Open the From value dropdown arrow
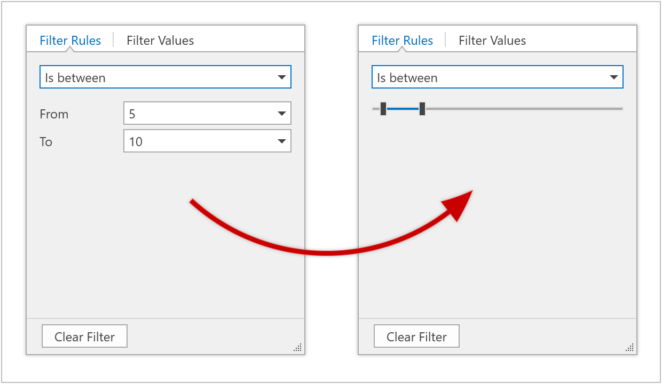This screenshot has width=662, height=384. click(282, 114)
